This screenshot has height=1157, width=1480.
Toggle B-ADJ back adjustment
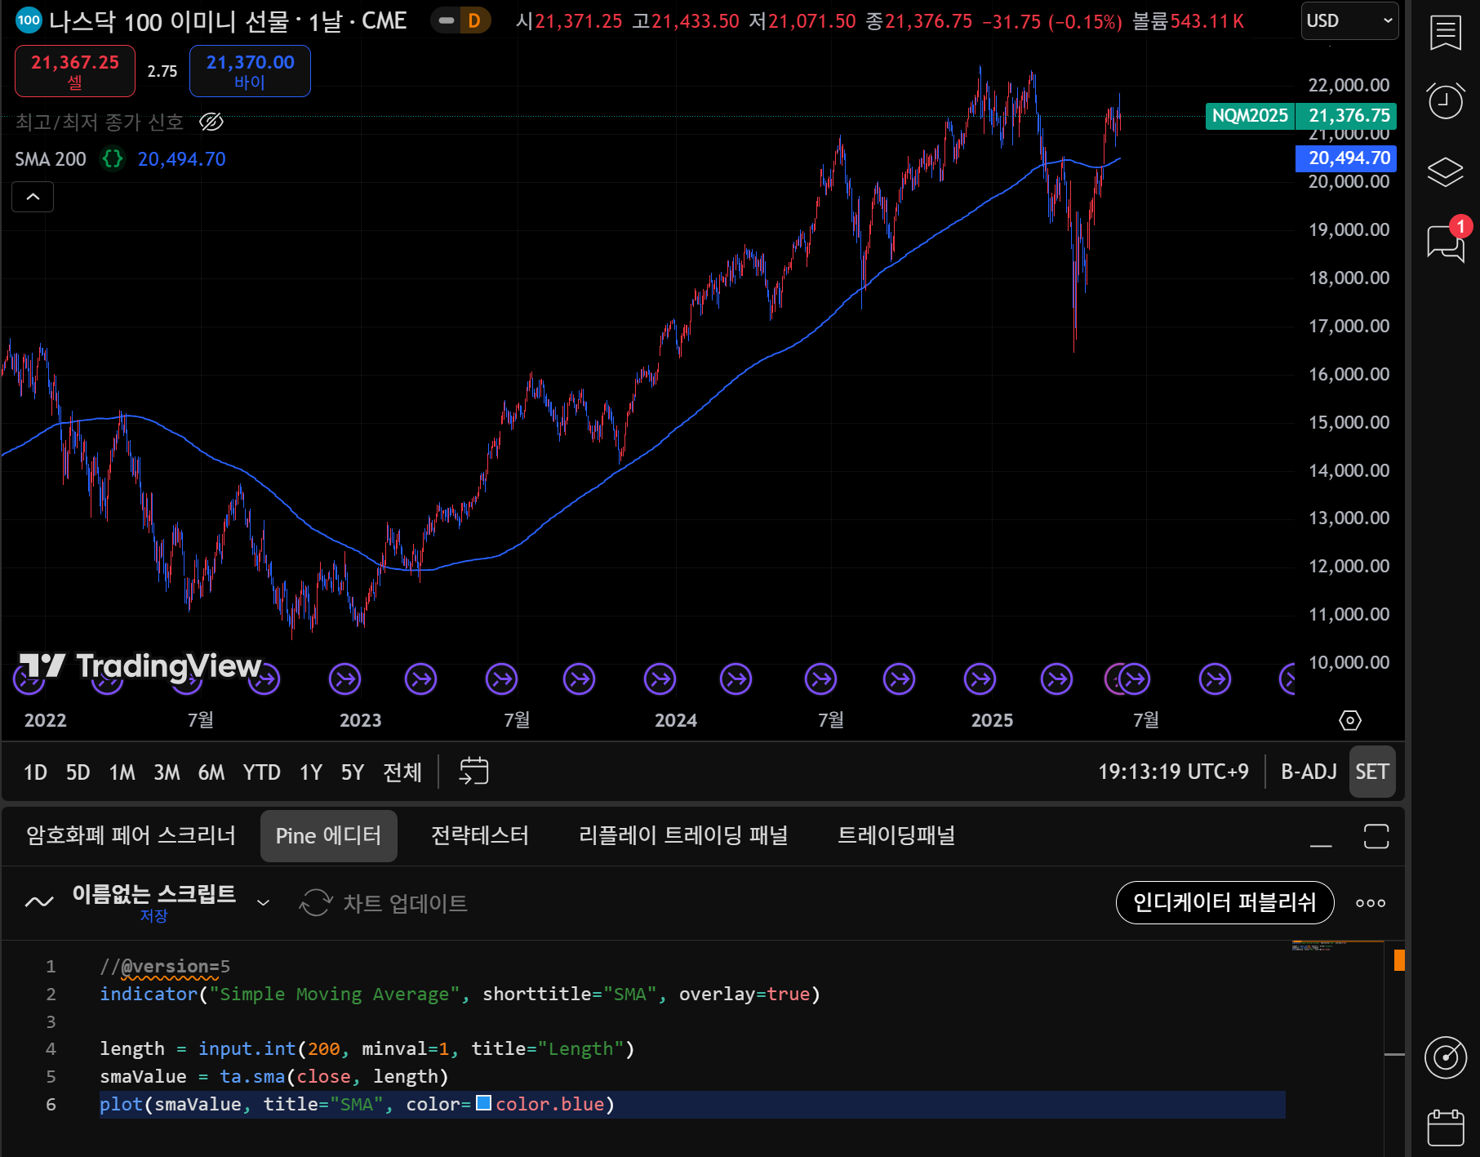click(x=1309, y=772)
